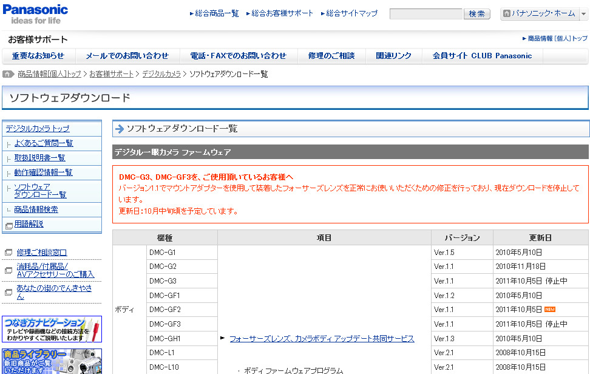590x374 pixels.
Task: Click the DMC-GF3 model cell
Action: coord(181,324)
